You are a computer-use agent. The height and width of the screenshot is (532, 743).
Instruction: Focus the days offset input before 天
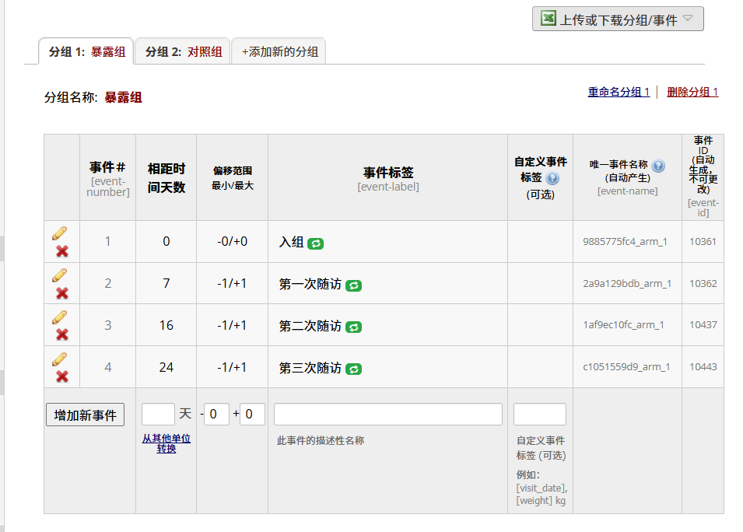158,415
